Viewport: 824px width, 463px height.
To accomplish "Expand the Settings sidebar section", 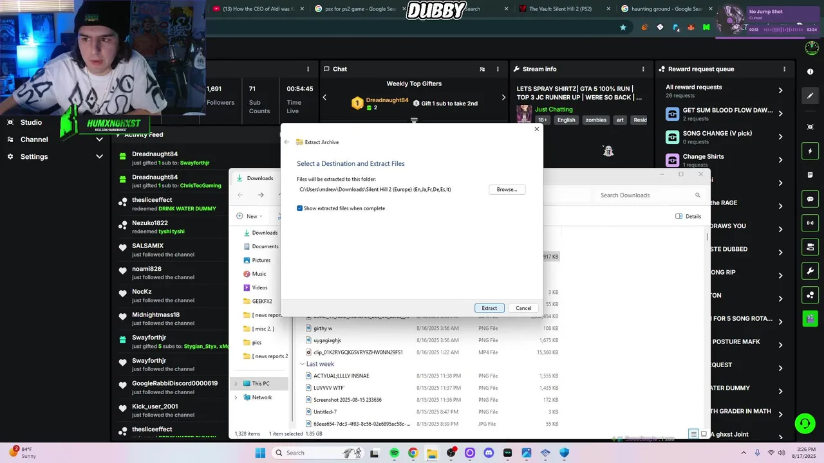I will click(x=99, y=156).
